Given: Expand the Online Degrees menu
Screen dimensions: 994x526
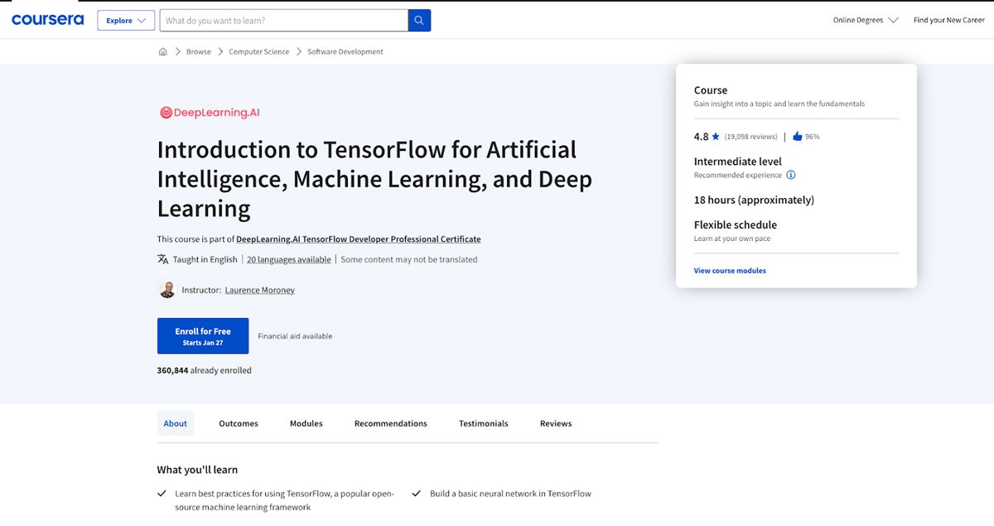Looking at the screenshot, I should point(866,20).
